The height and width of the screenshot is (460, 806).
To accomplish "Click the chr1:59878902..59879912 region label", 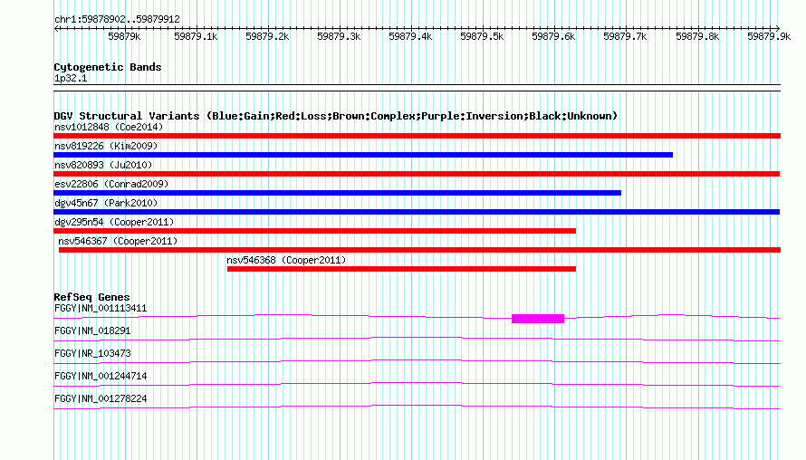I will tap(117, 19).
